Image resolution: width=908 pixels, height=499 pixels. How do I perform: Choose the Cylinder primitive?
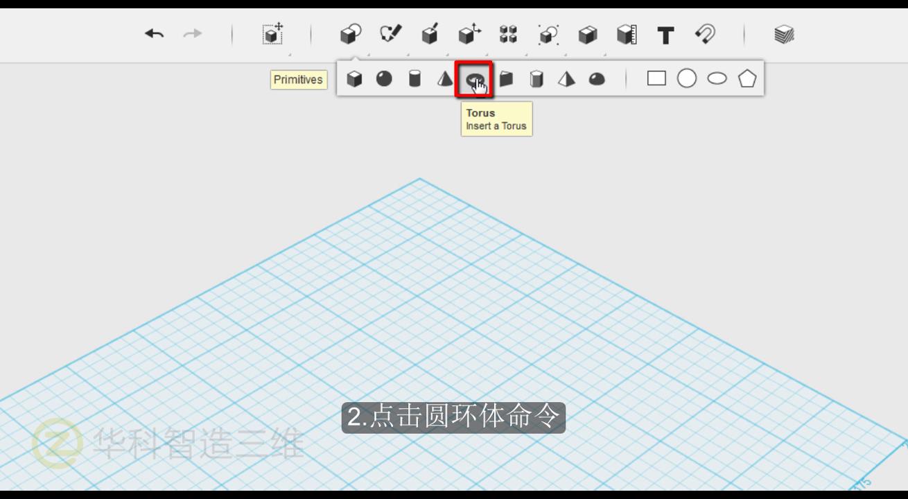coord(414,79)
